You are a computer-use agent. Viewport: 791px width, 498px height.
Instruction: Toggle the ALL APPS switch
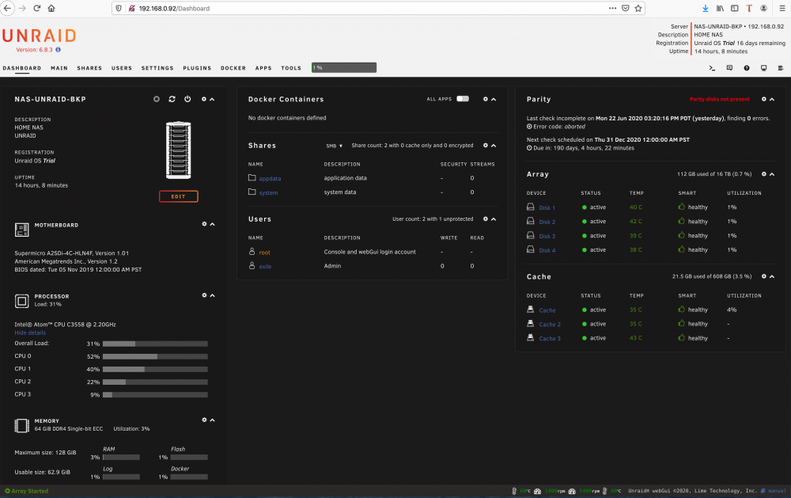pyautogui.click(x=463, y=98)
